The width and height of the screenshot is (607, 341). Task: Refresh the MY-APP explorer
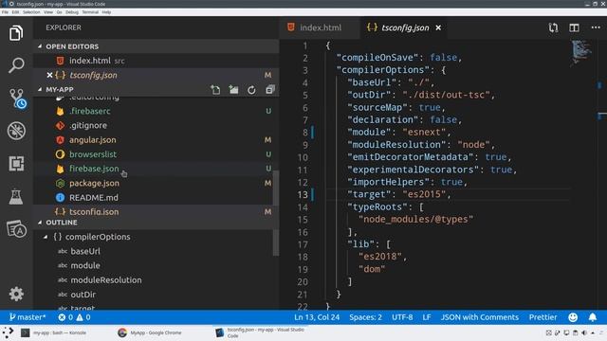click(251, 90)
